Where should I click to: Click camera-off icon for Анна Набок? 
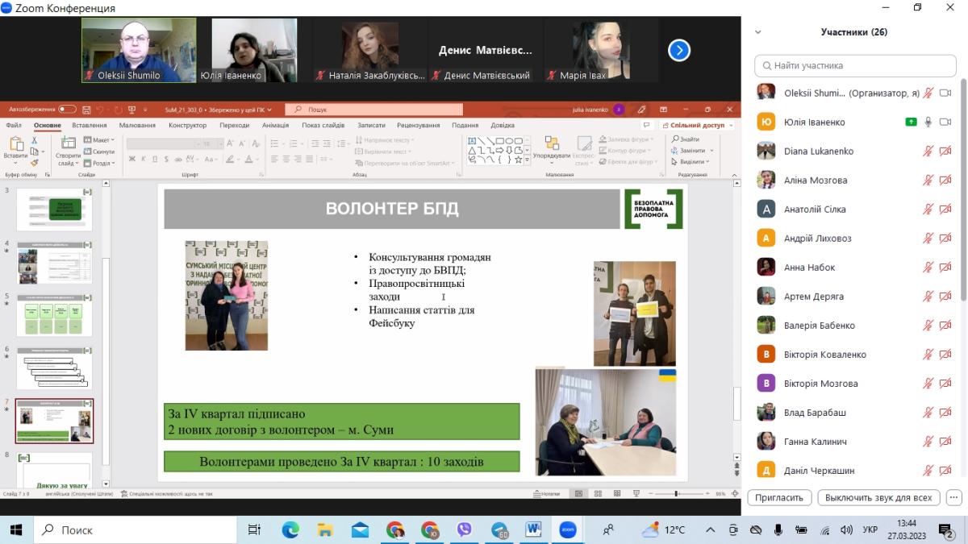tap(945, 268)
